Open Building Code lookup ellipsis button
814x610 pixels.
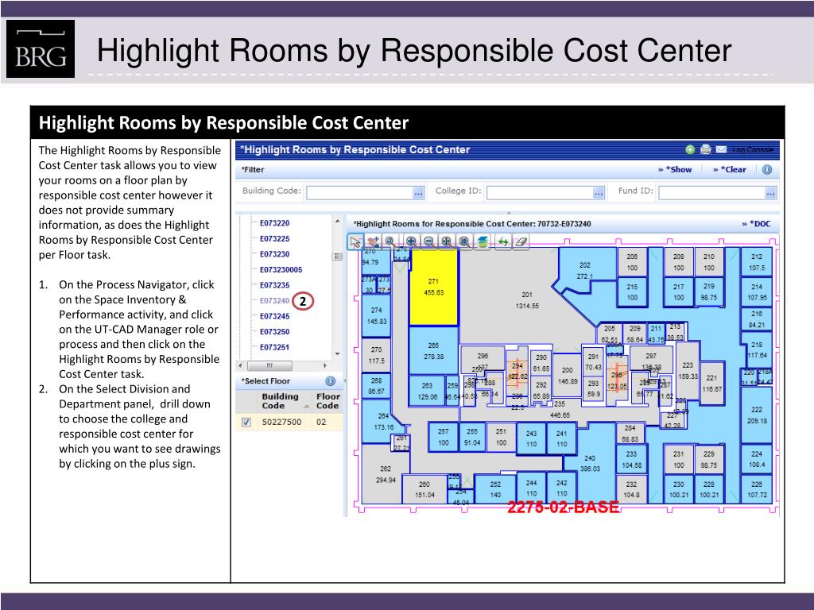click(418, 193)
